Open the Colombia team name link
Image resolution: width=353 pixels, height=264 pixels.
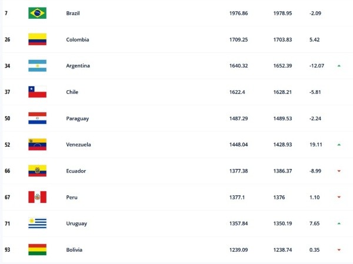(78, 39)
